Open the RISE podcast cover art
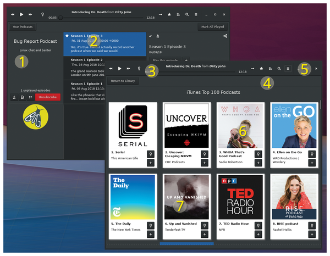The image size is (330, 256). [294, 197]
